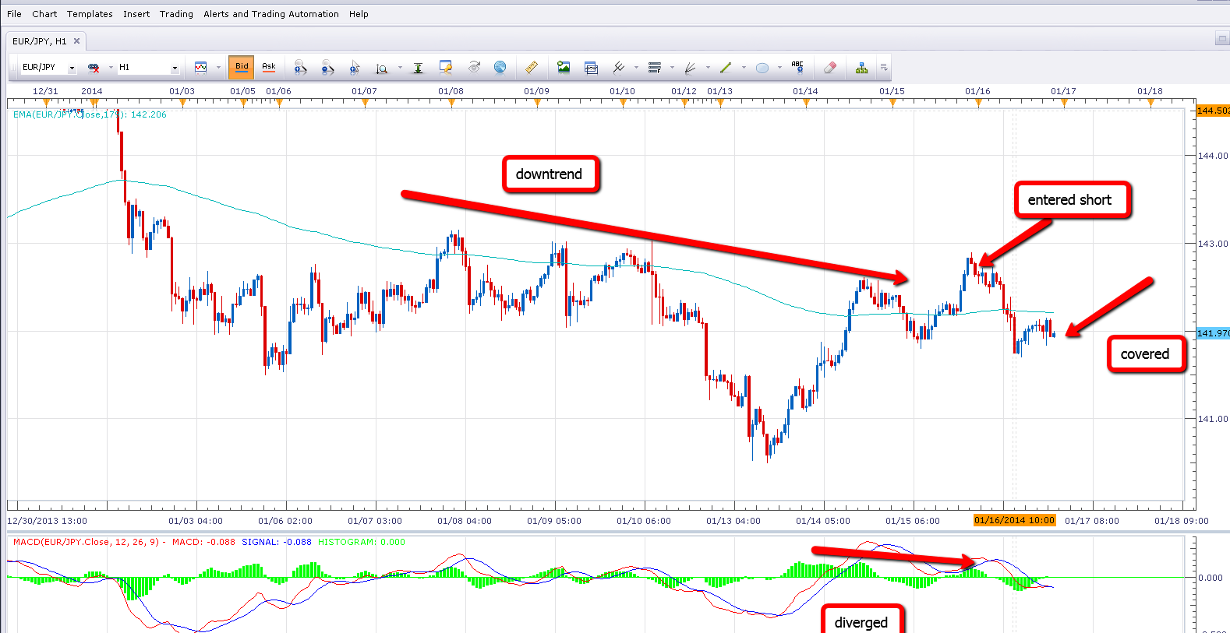Select the eraser tool
Screen dimensions: 1230x633
(830, 68)
